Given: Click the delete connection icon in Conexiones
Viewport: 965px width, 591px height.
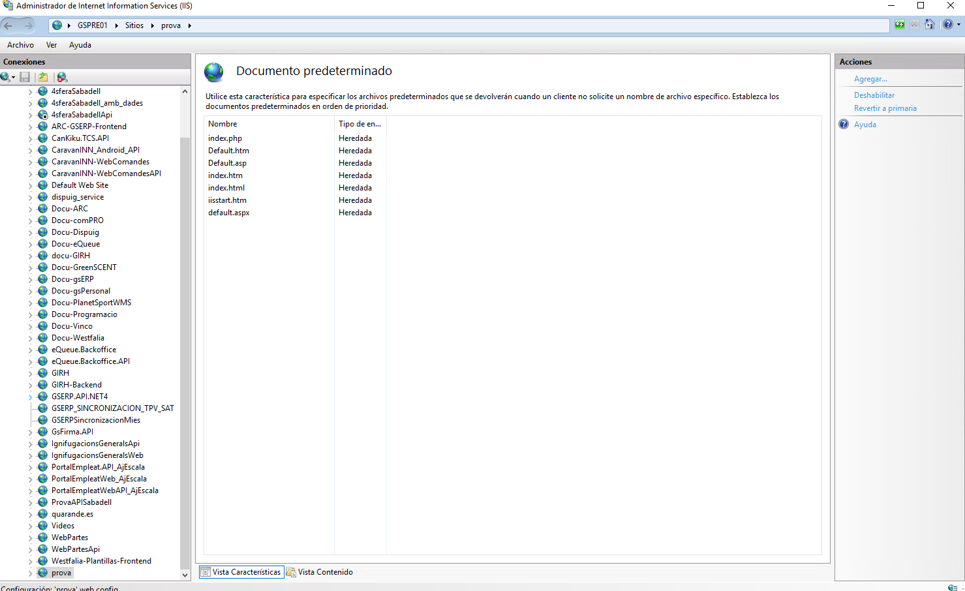Looking at the screenshot, I should [x=62, y=77].
